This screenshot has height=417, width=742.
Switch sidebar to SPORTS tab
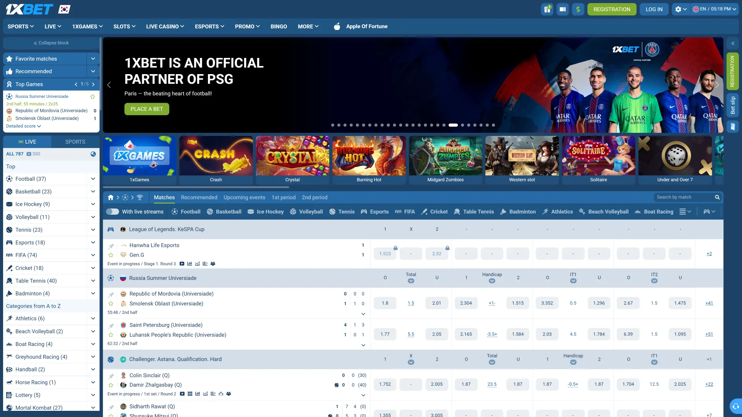[75, 142]
